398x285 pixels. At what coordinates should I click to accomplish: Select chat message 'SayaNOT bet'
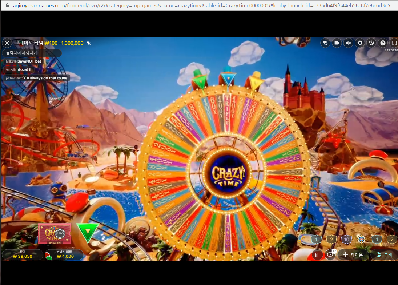pyautogui.click(x=29, y=61)
